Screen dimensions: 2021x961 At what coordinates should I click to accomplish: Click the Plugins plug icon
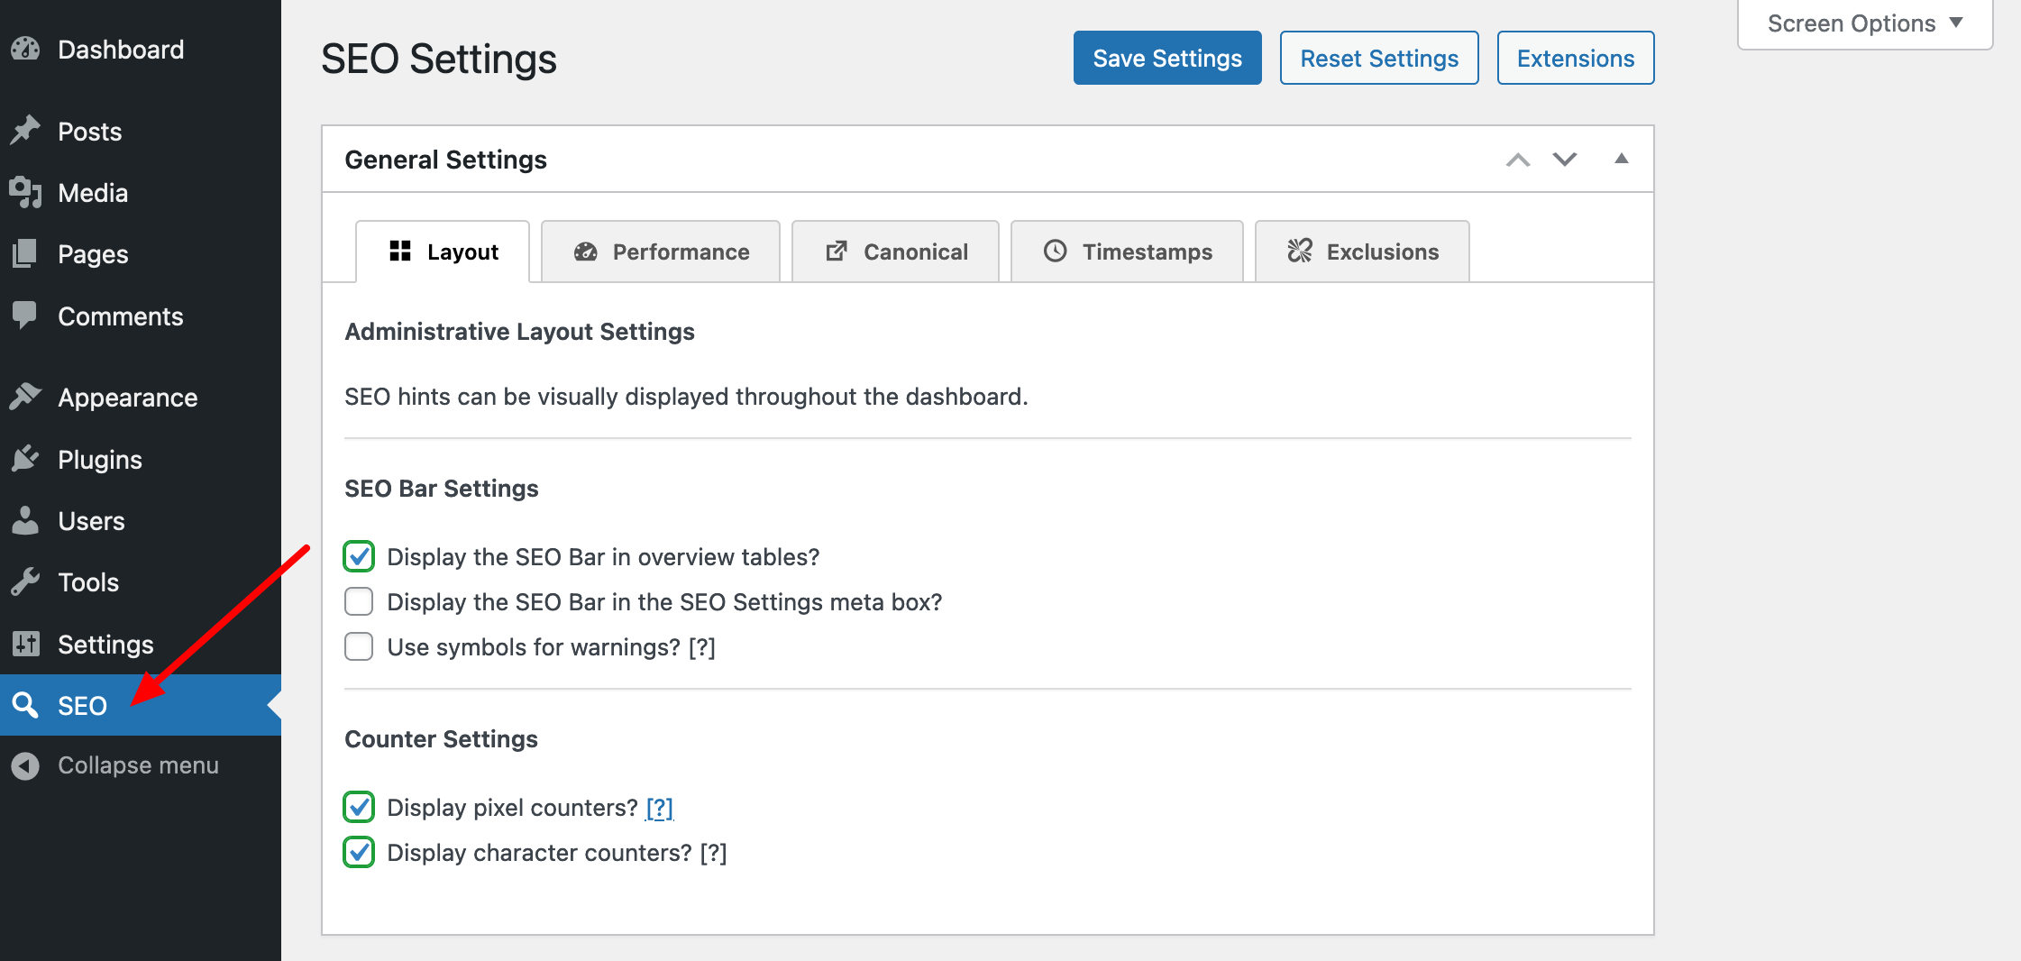click(25, 459)
